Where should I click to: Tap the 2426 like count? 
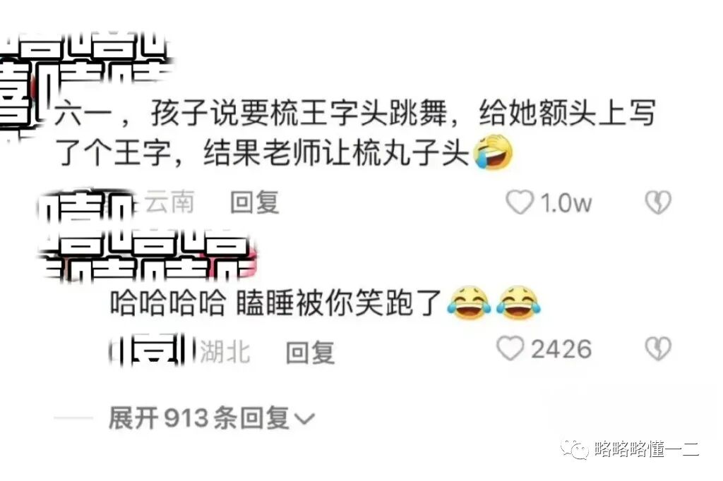tap(561, 349)
